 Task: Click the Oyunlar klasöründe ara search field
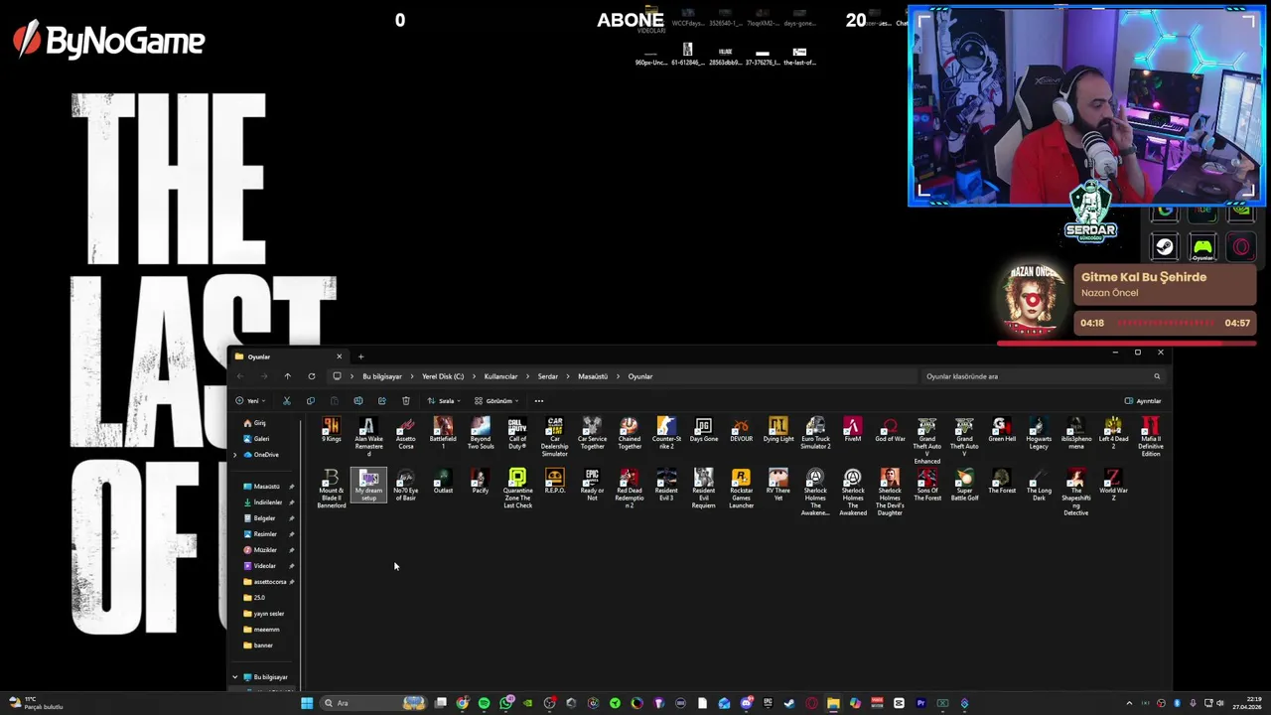[1042, 376]
